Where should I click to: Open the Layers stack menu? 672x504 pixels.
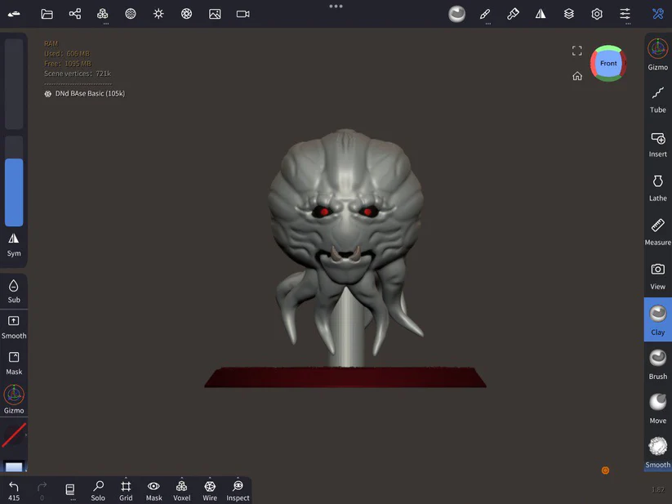569,14
